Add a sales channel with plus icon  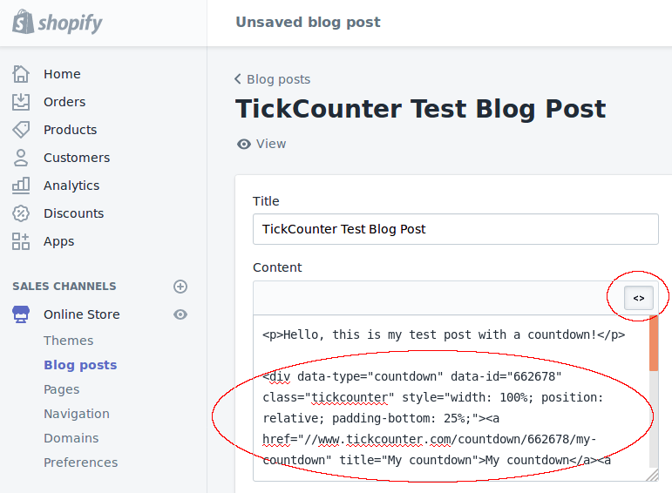[180, 287]
